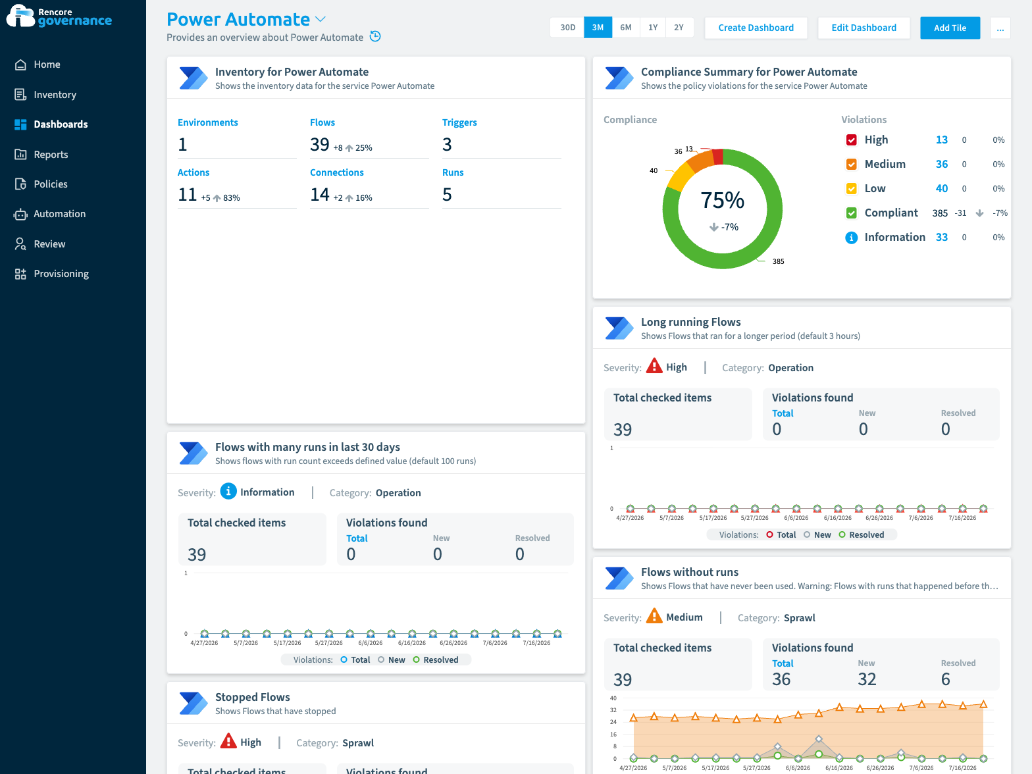The height and width of the screenshot is (774, 1032).
Task: Open Policies from the sidebar
Action: tap(51, 184)
